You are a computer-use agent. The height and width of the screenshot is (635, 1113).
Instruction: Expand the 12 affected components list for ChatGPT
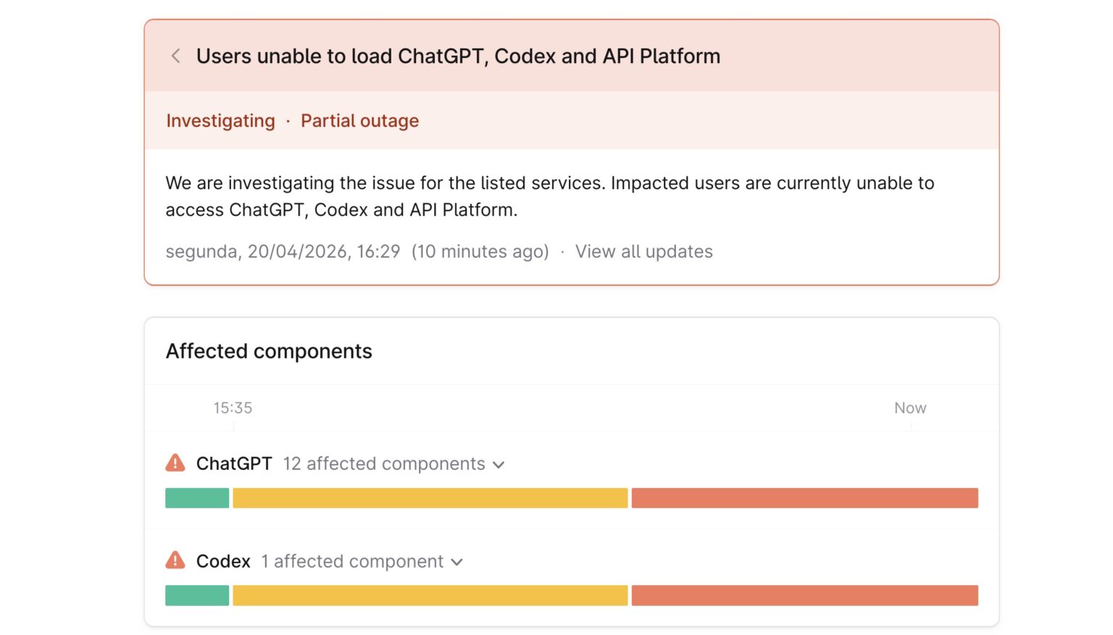click(499, 464)
